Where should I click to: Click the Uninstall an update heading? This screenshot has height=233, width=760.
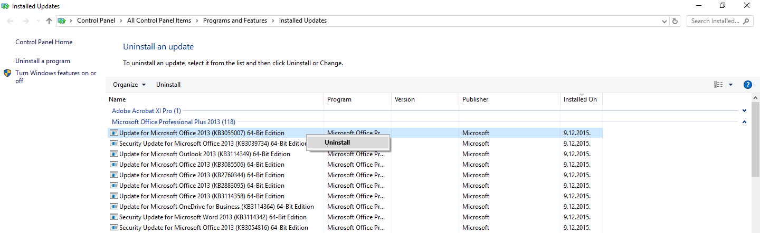click(x=158, y=47)
